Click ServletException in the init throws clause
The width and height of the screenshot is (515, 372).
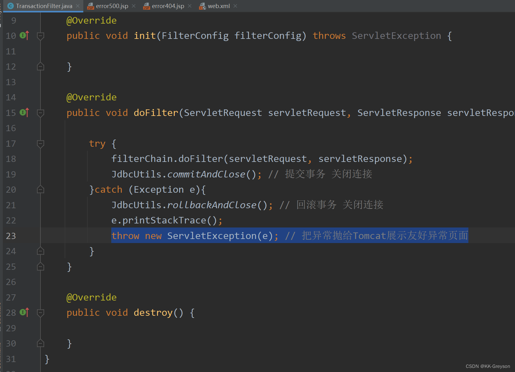coord(396,36)
